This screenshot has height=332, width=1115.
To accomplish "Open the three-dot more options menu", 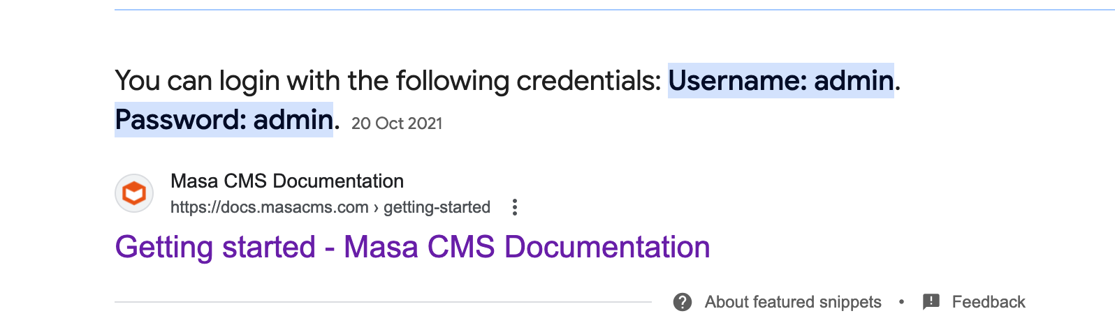I will coord(515,207).
